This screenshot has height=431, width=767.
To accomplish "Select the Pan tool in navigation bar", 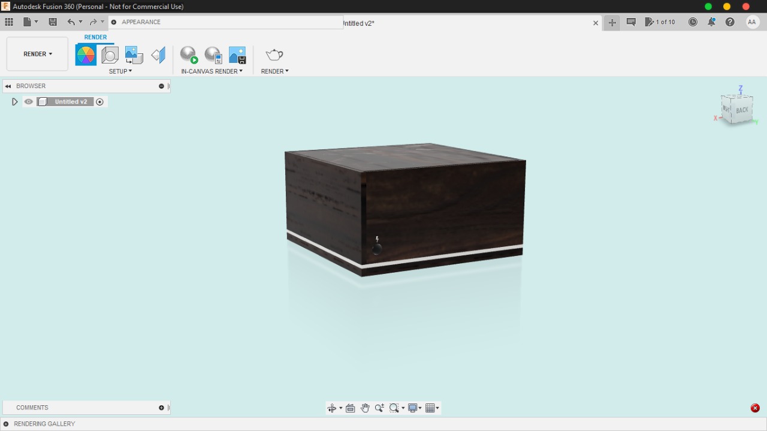I will pos(365,408).
